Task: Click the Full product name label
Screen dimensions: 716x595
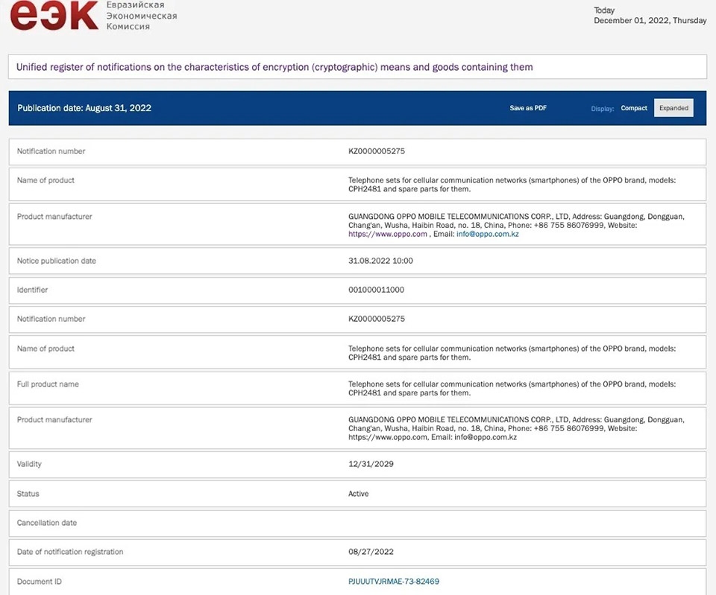Action: click(48, 384)
